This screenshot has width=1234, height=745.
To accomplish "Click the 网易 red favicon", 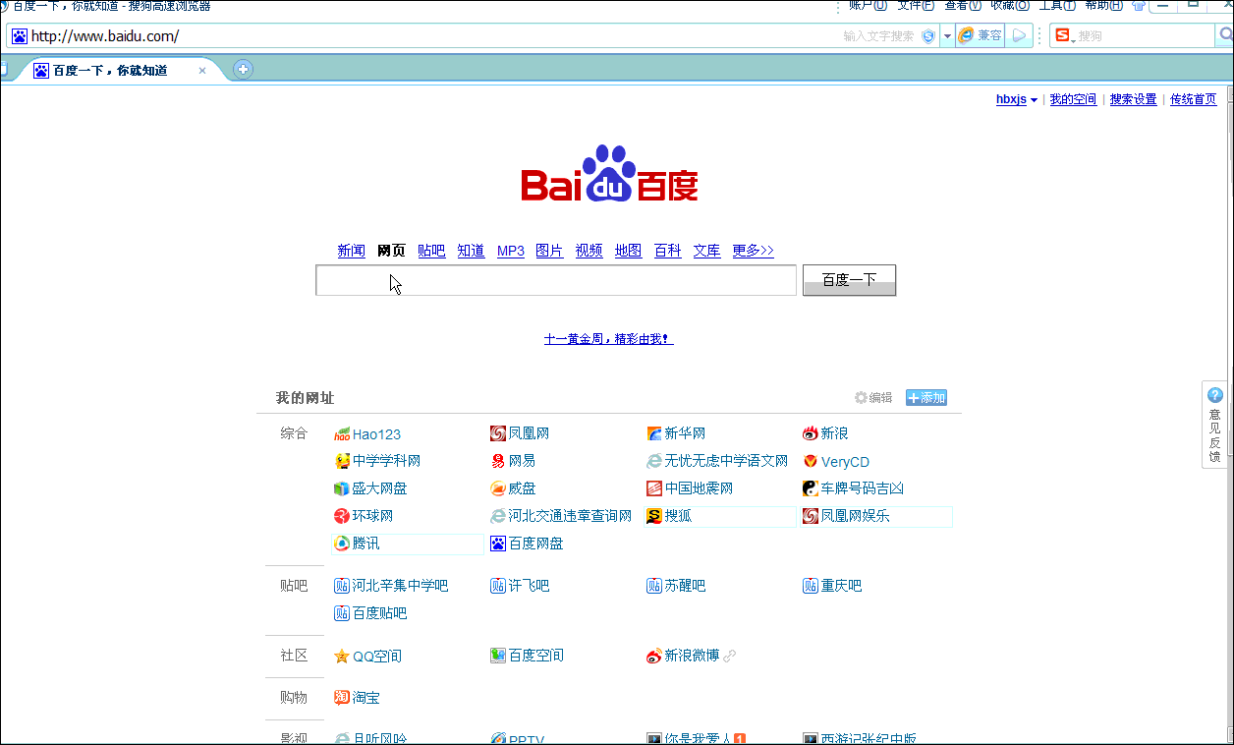I will [498, 461].
